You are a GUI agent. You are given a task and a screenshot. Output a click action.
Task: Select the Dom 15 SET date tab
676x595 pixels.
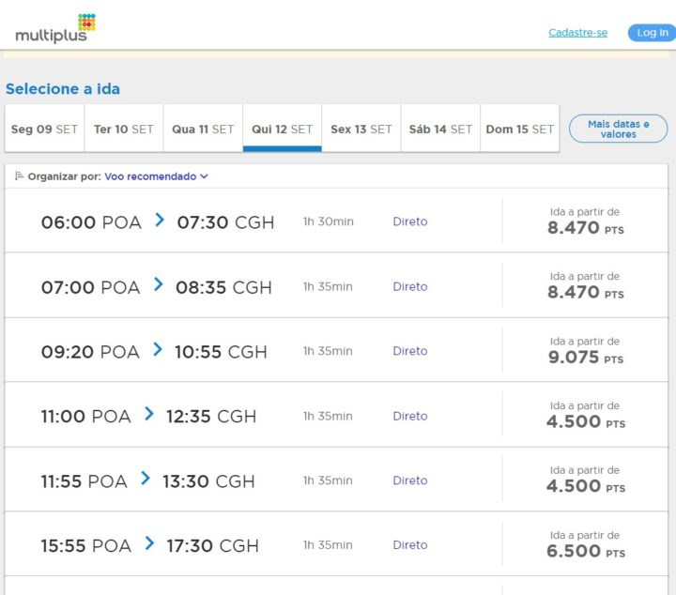click(x=520, y=129)
